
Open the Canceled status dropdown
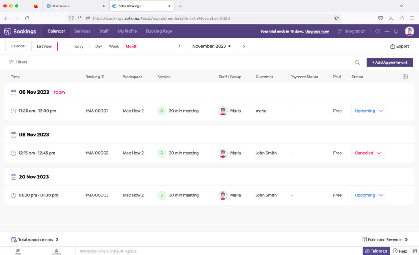367,153
